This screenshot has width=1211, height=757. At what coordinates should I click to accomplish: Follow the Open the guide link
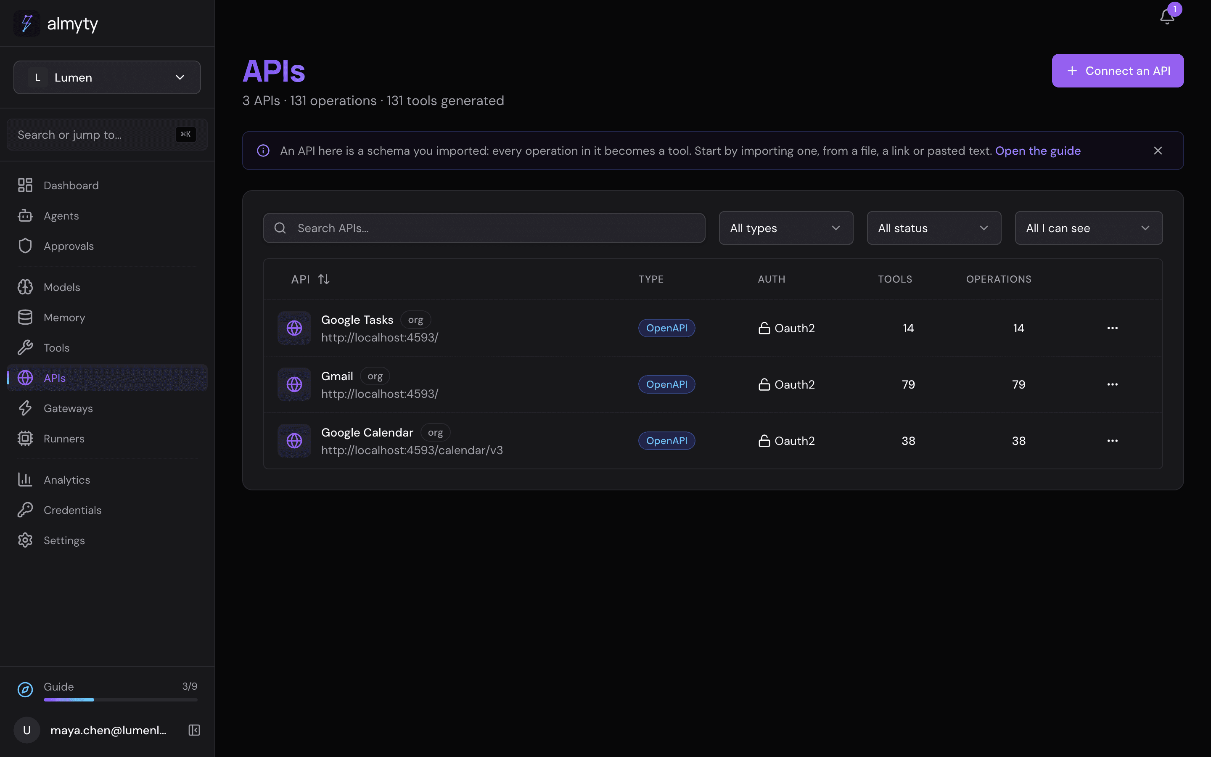coord(1038,151)
